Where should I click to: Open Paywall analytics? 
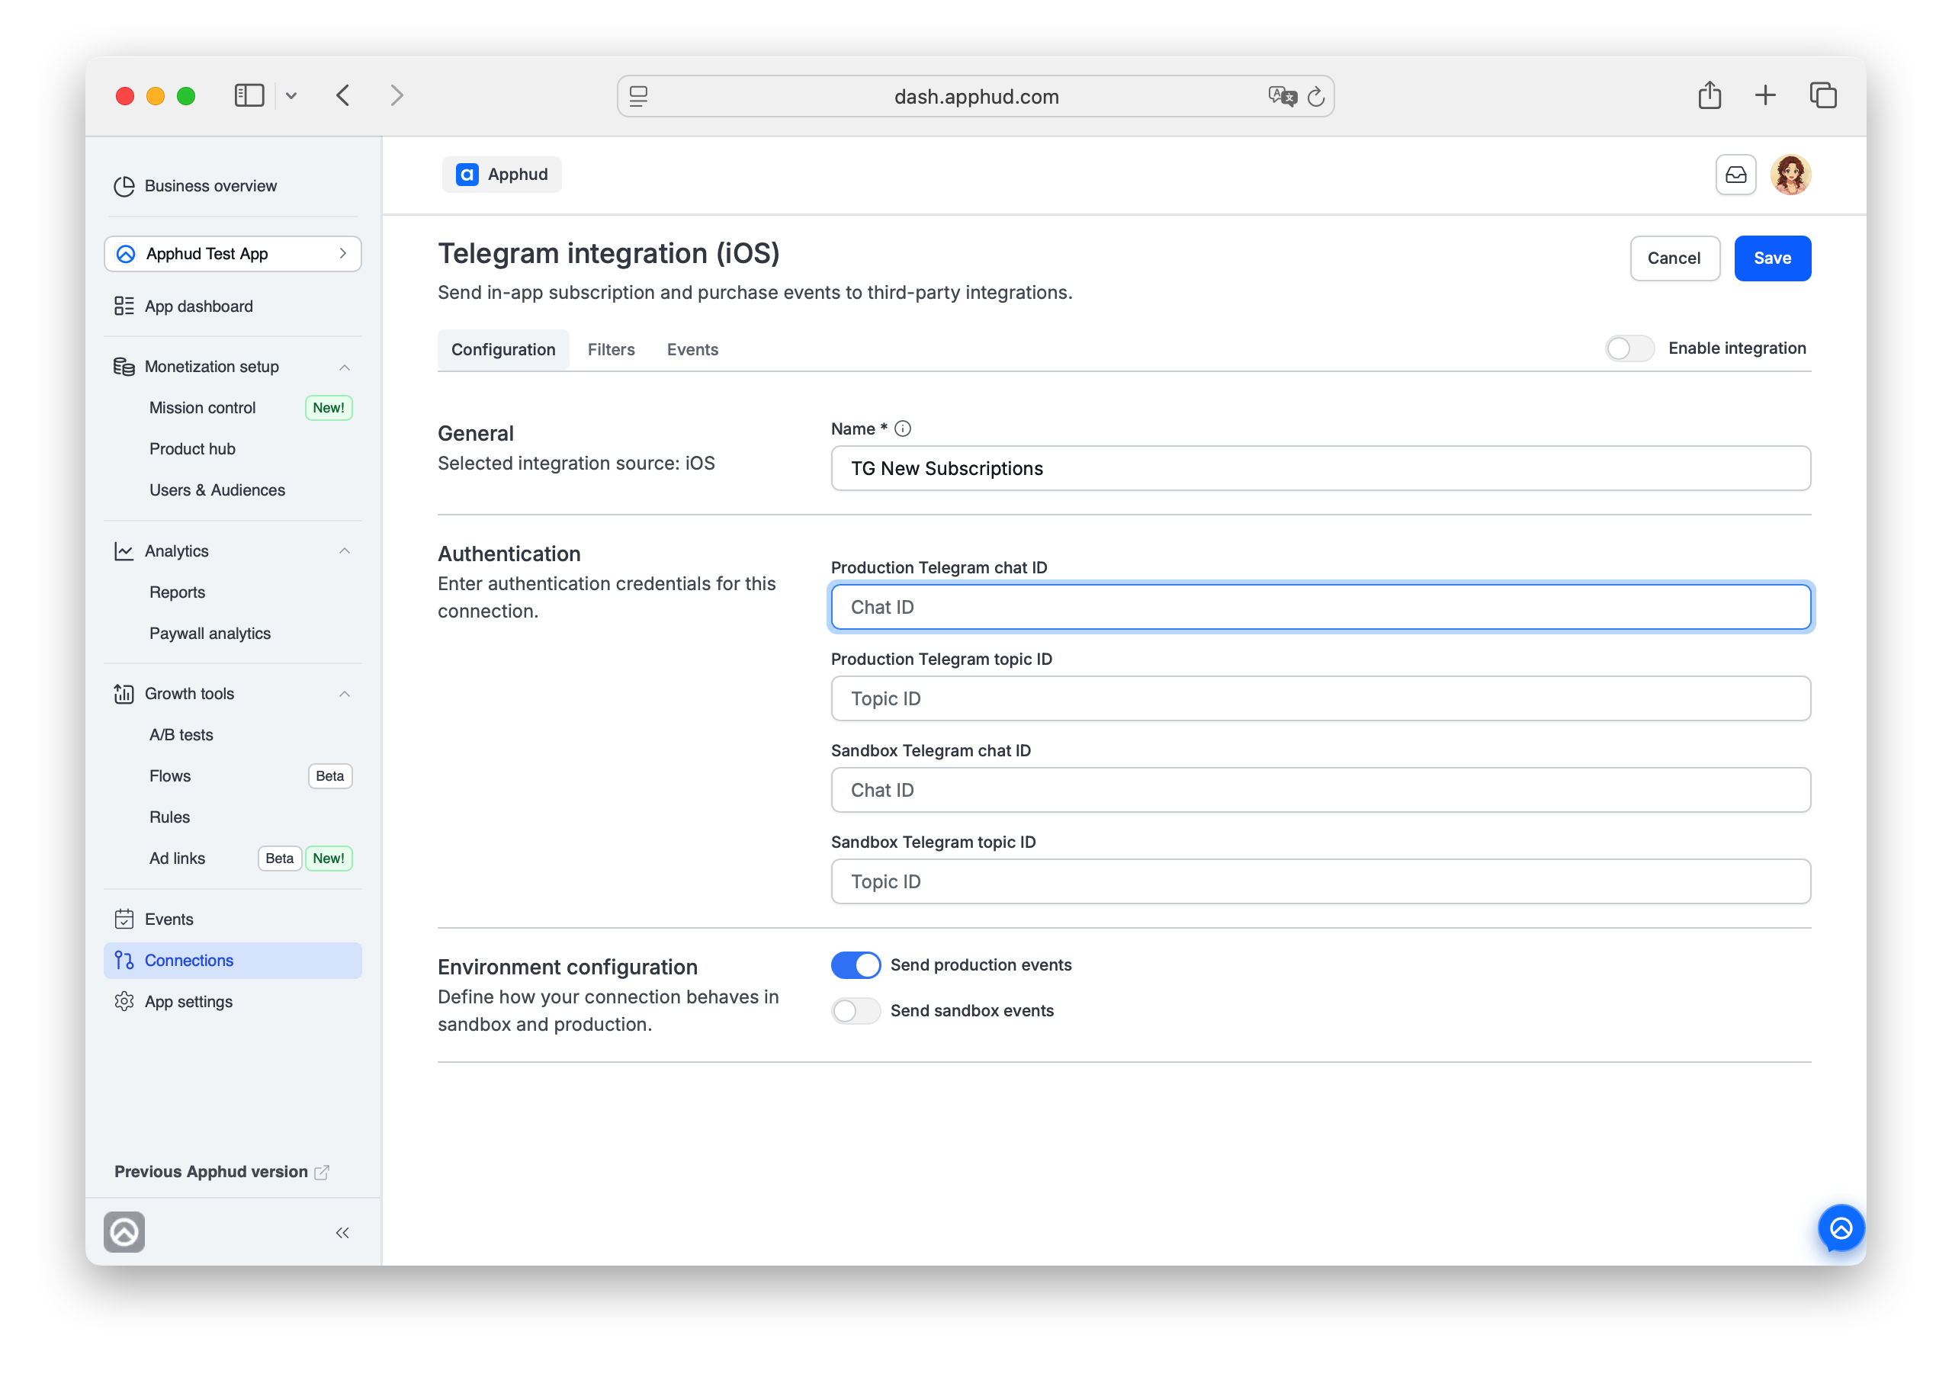[x=209, y=634]
